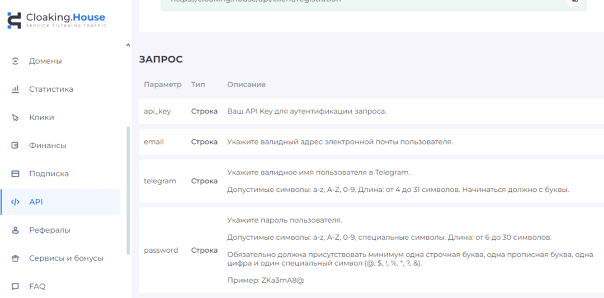Select the password parameter name
The width and height of the screenshot is (604, 298).
[x=161, y=250]
